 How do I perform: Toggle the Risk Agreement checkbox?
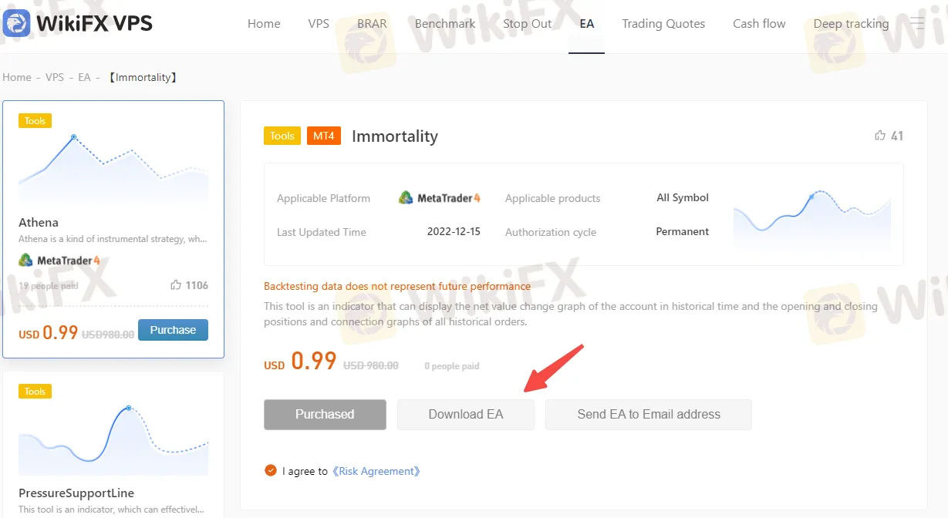coord(270,470)
